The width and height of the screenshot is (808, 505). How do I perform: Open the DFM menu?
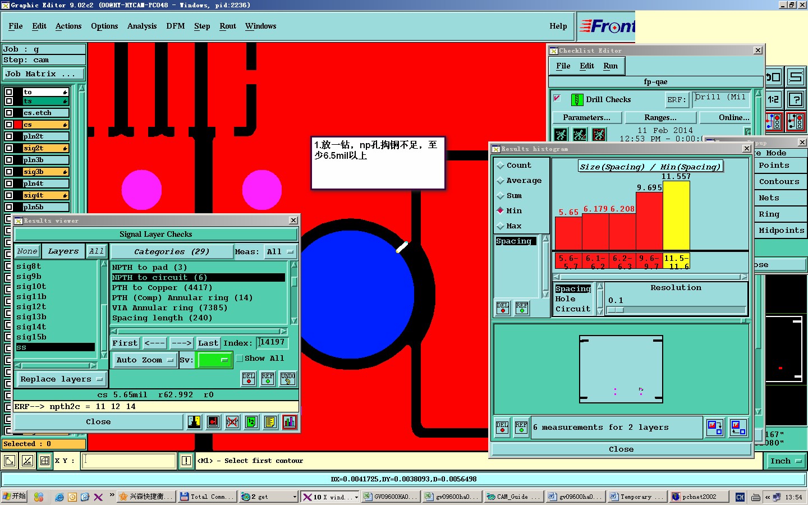click(x=176, y=26)
